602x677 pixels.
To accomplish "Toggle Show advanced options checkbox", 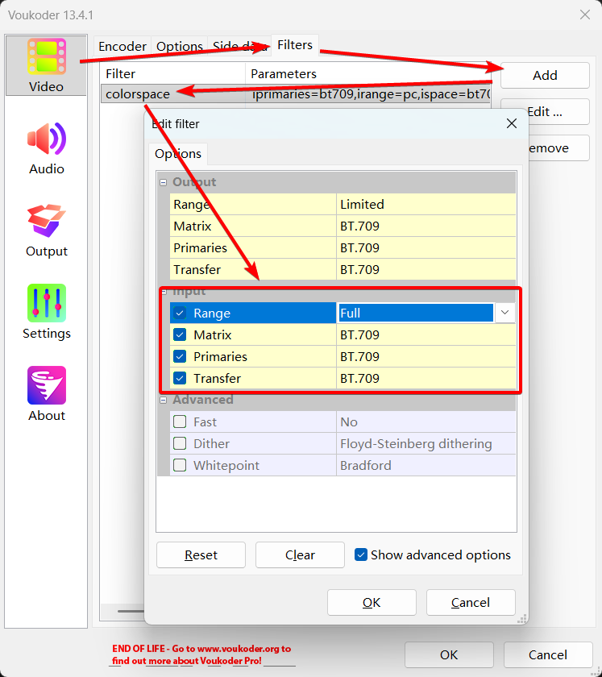I will pos(362,554).
